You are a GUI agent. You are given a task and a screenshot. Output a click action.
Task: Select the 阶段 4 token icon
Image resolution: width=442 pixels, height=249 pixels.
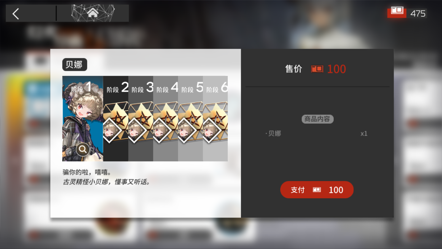coord(165,123)
